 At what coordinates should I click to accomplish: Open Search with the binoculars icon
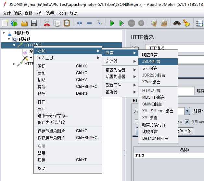tap(177, 23)
